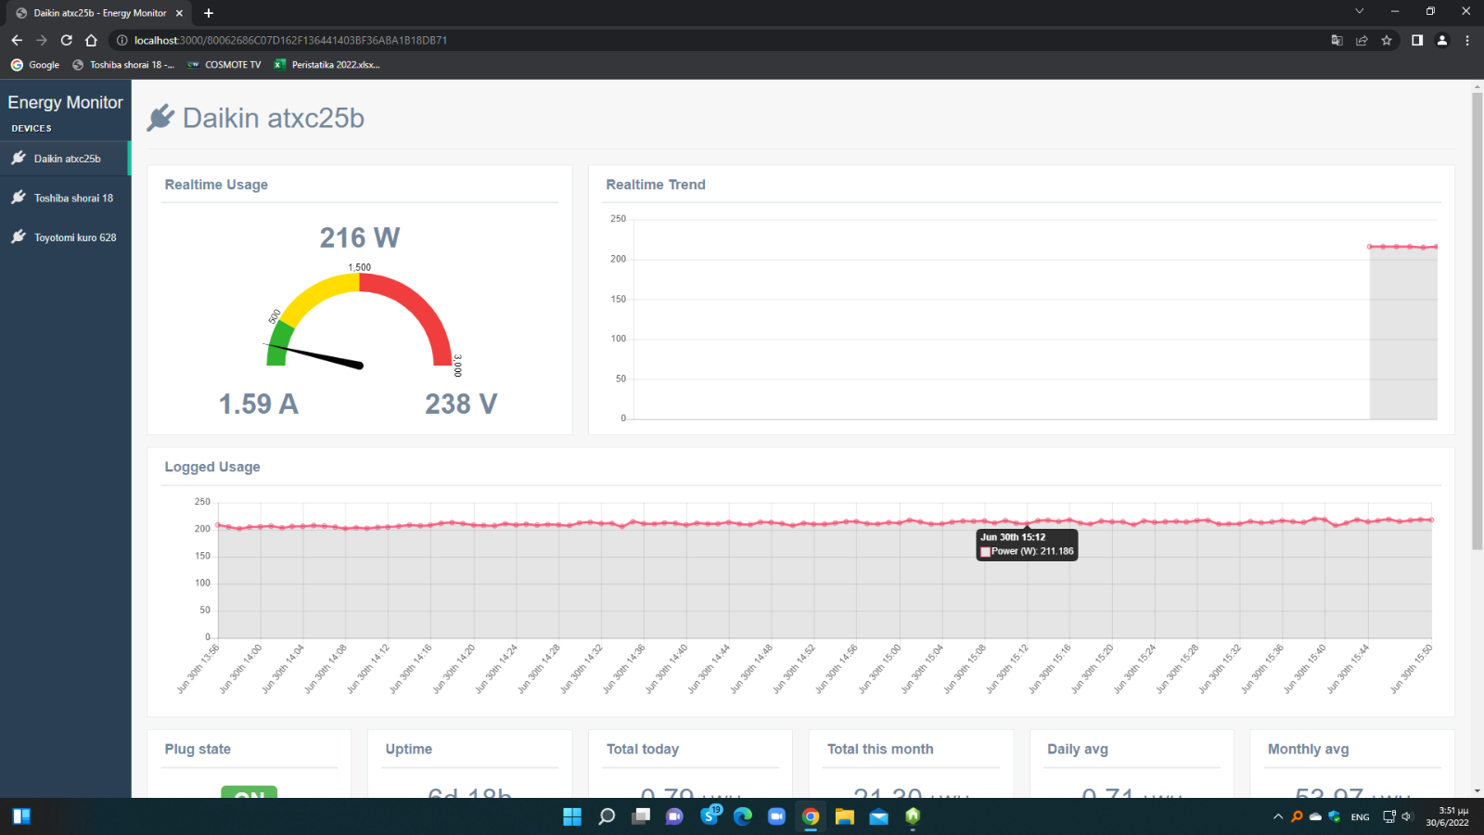Open the browser side panel
Screen dimensions: 1484x835
(x=1417, y=40)
